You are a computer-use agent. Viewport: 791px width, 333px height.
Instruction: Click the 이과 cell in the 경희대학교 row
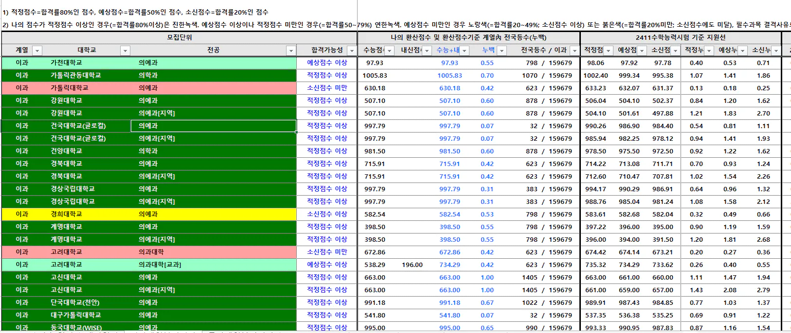click(22, 214)
